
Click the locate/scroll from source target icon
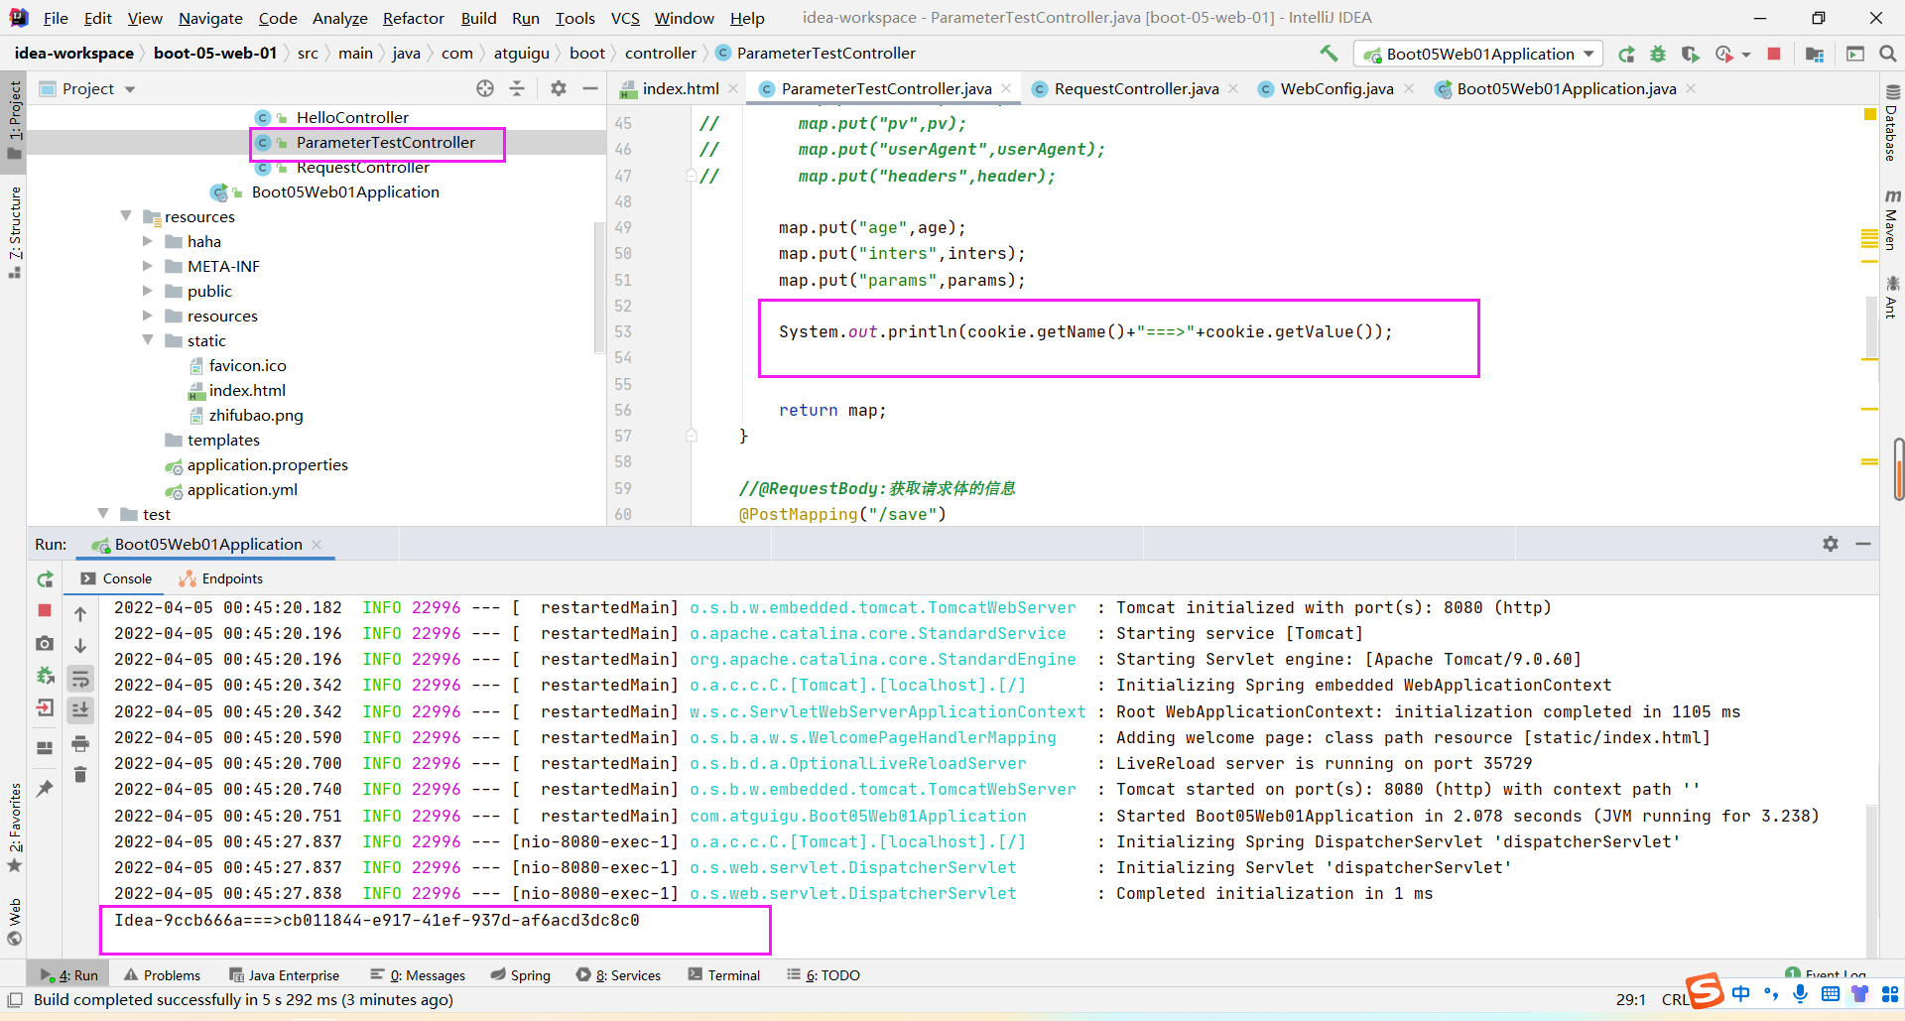point(484,88)
